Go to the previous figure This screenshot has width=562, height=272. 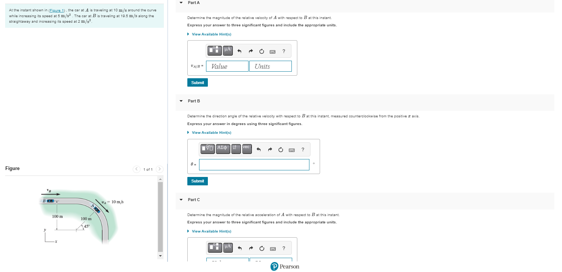point(136,169)
